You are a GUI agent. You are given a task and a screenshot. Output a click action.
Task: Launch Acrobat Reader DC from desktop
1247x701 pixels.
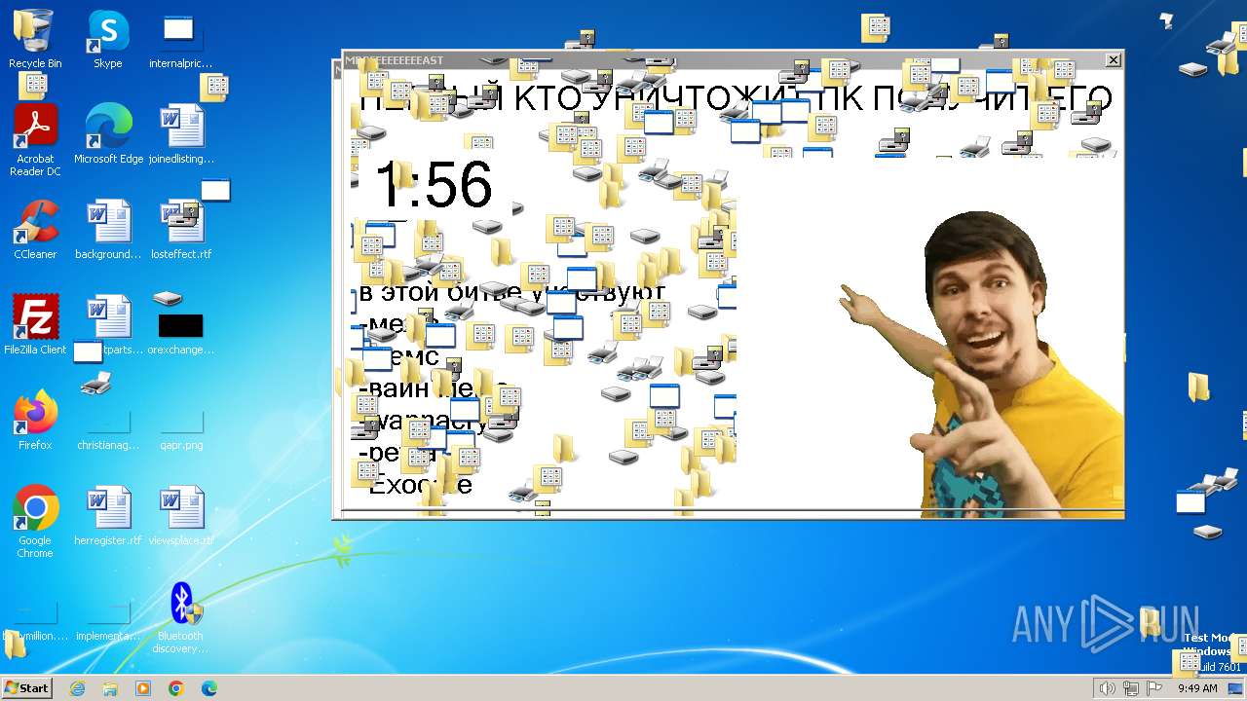tap(35, 140)
